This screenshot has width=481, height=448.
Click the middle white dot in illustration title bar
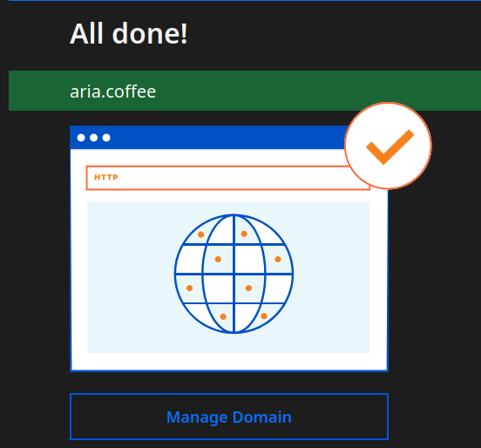tap(93, 138)
